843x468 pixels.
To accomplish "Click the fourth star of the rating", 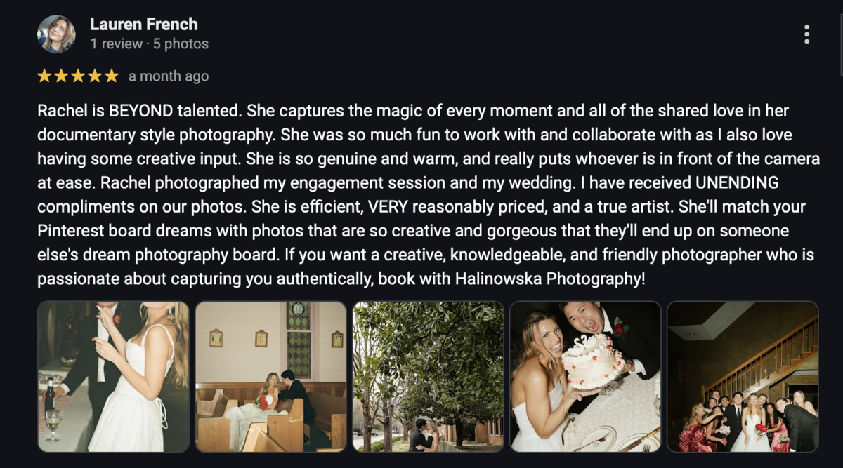I will click(96, 76).
